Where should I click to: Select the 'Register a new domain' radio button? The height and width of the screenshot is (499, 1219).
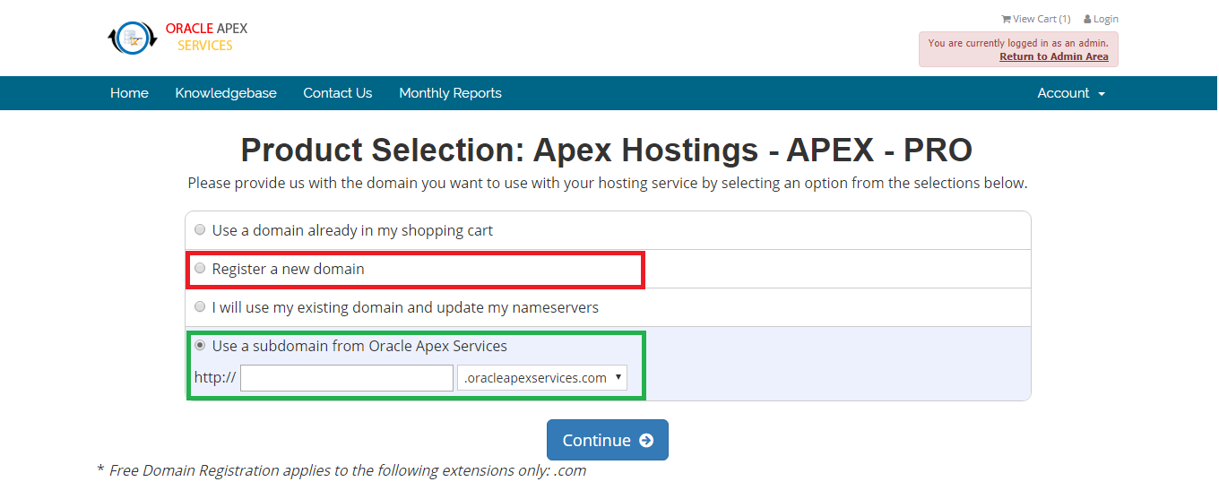[x=200, y=268]
